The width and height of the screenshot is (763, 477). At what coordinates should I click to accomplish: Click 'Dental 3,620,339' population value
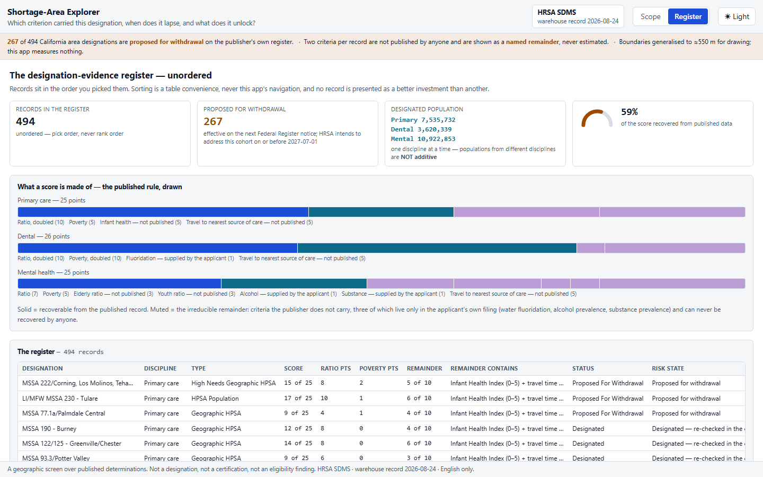pos(421,129)
